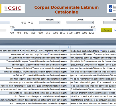Click the slider tick at 1000
Image resolution: width=116 pixels, height=106 pixels.
[x=55, y=30]
